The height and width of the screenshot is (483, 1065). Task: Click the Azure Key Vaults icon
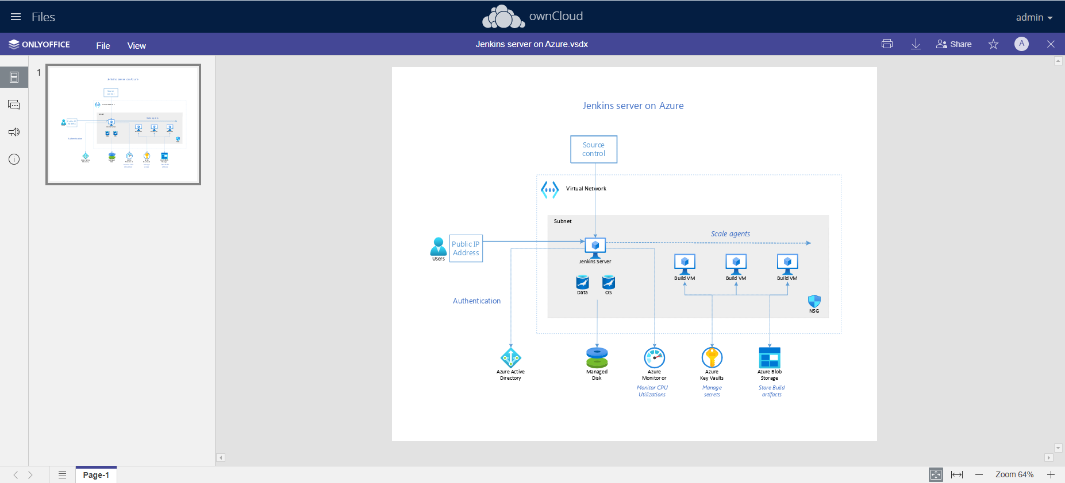click(x=712, y=358)
